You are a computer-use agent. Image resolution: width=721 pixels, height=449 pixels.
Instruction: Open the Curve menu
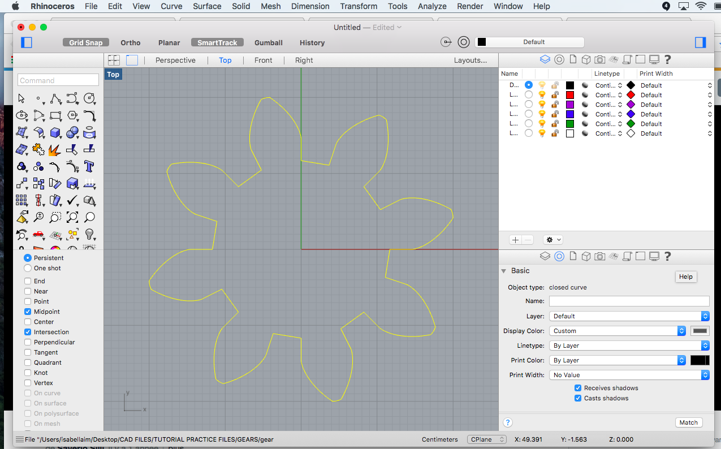[171, 6]
